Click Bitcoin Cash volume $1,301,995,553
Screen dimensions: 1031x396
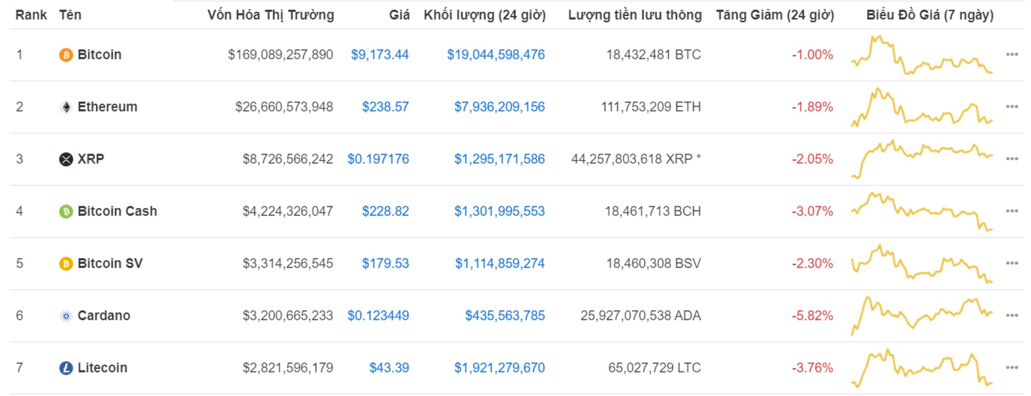(499, 212)
